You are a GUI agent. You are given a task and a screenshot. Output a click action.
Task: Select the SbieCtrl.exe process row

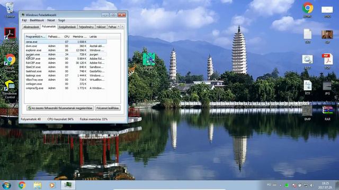click(x=66, y=67)
